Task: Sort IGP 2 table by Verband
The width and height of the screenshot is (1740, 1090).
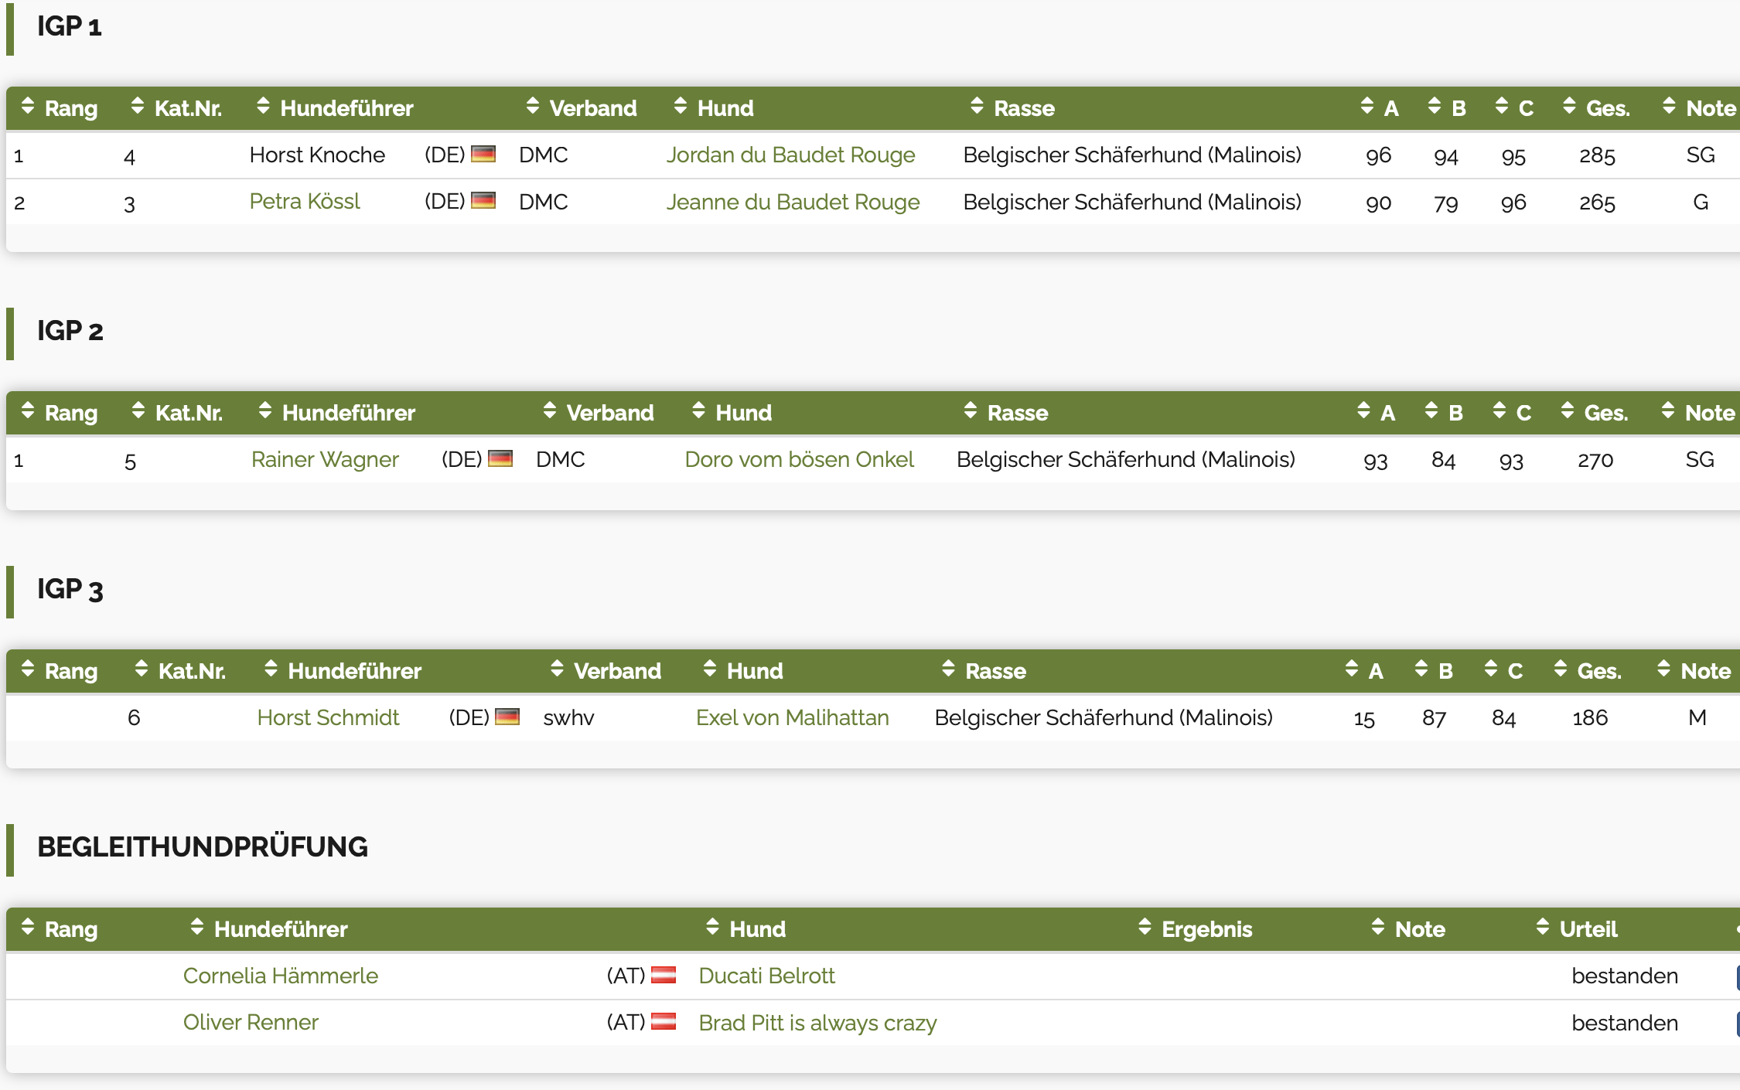Action: click(599, 413)
